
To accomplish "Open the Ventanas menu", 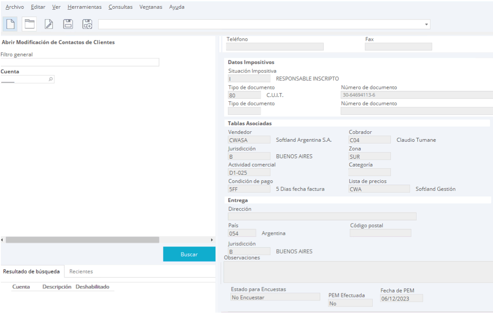I will click(x=150, y=7).
